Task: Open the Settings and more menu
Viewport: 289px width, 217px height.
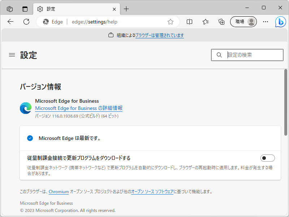Action: 266,22
